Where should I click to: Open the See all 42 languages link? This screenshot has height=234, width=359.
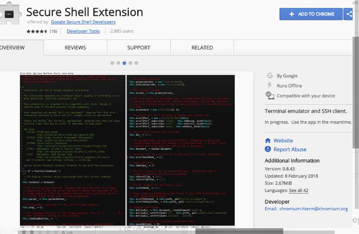298,190
